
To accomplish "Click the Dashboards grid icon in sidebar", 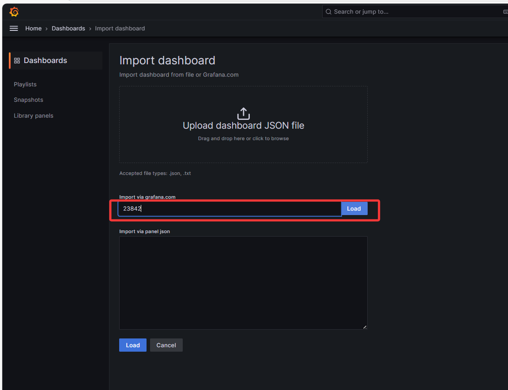I will (17, 61).
